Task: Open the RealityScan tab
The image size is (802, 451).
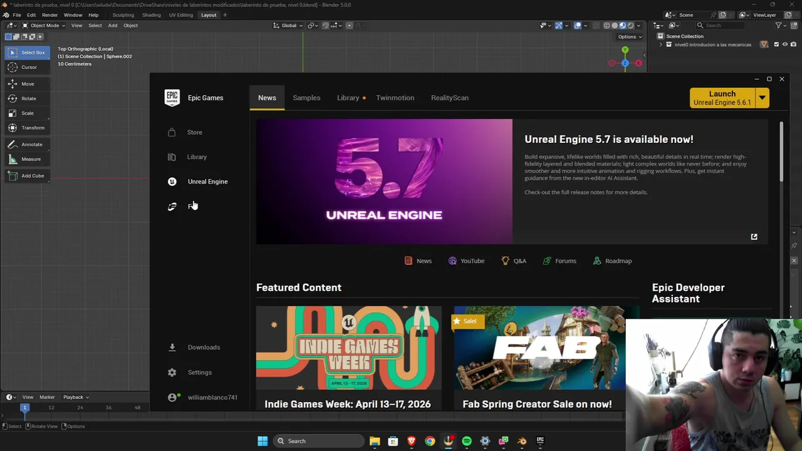Action: click(450, 98)
